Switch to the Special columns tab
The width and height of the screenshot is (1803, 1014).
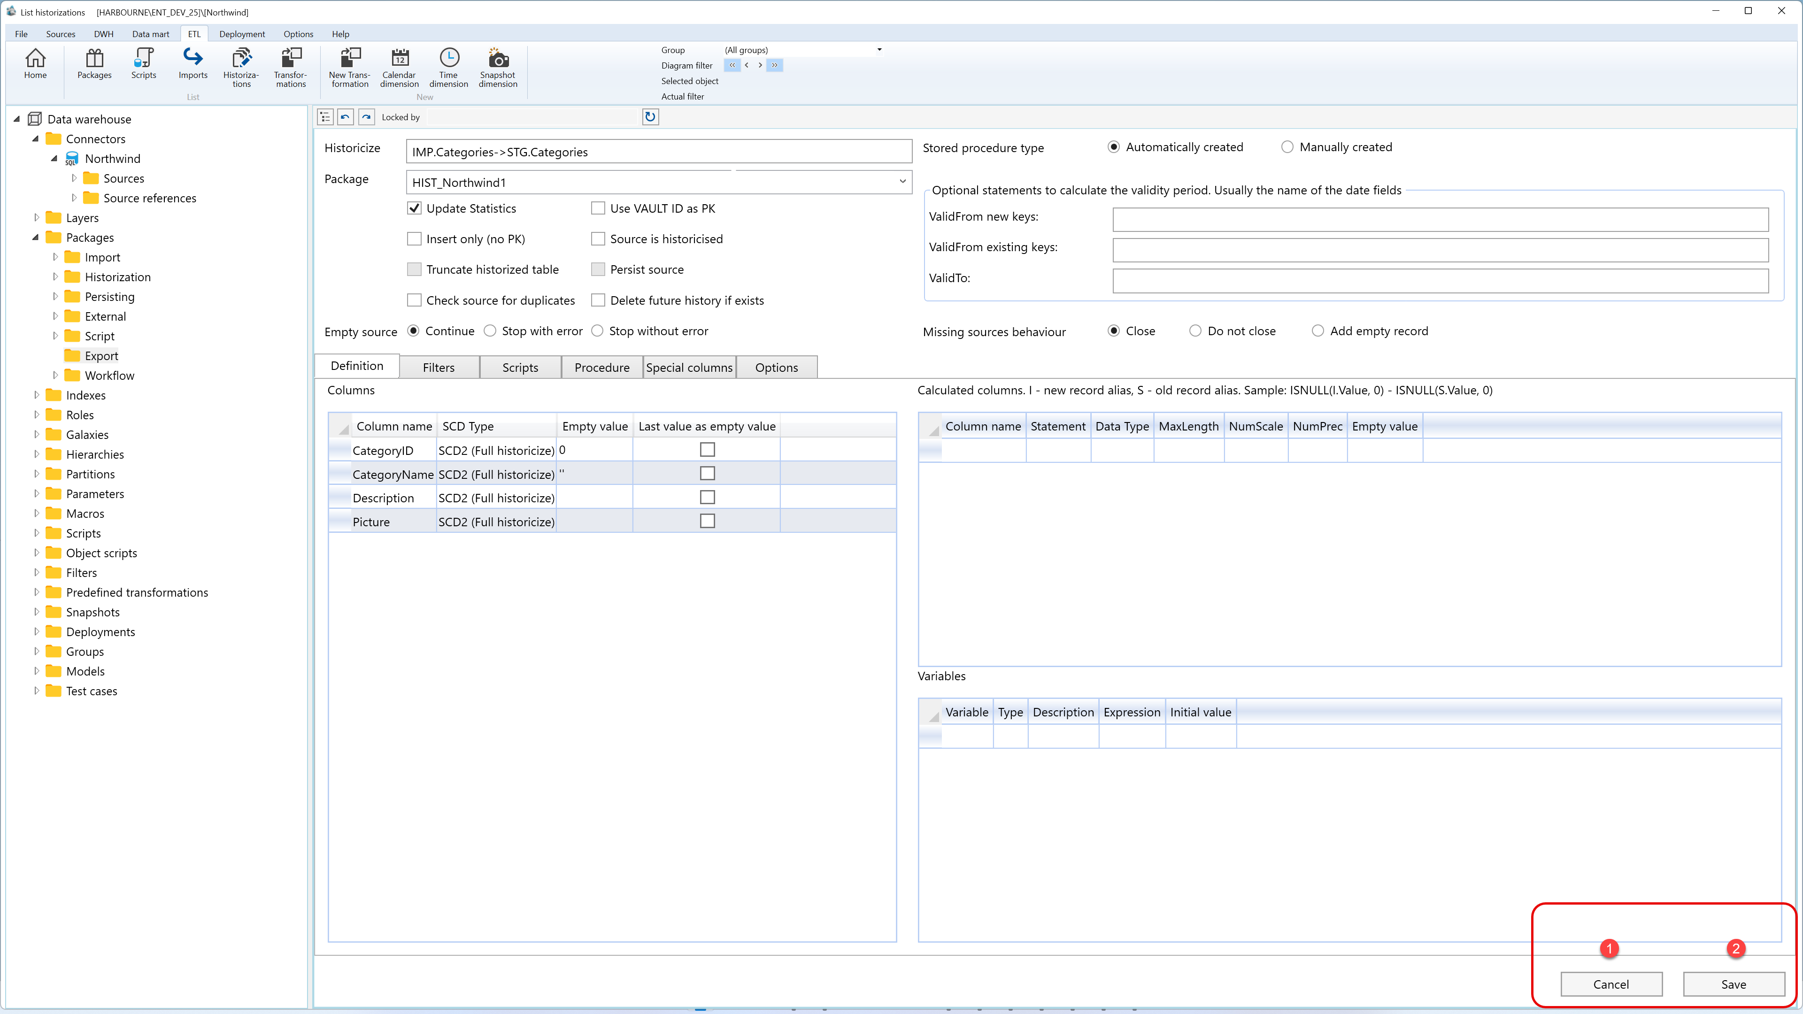tap(689, 368)
